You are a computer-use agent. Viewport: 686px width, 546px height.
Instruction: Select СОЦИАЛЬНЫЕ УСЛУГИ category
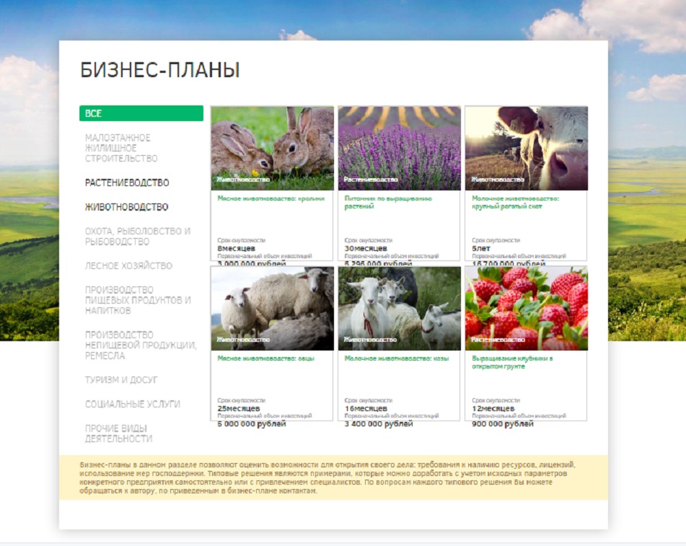pos(132,405)
